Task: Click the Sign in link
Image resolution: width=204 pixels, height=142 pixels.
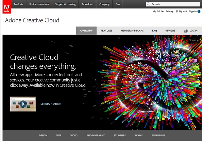Action: (192, 12)
